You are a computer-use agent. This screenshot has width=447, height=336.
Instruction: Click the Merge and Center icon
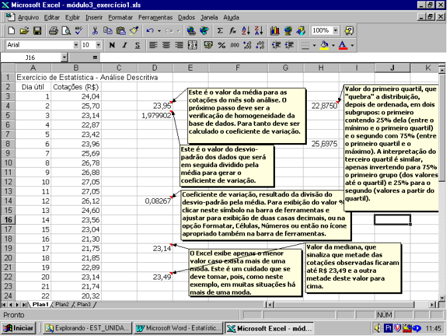click(x=191, y=45)
